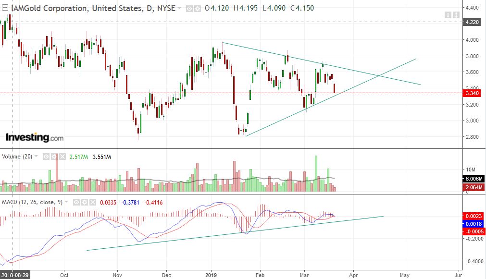The image size is (486, 279).
Task: Click the left move-pane-down arrow icon at top right
Action: [448, 15]
